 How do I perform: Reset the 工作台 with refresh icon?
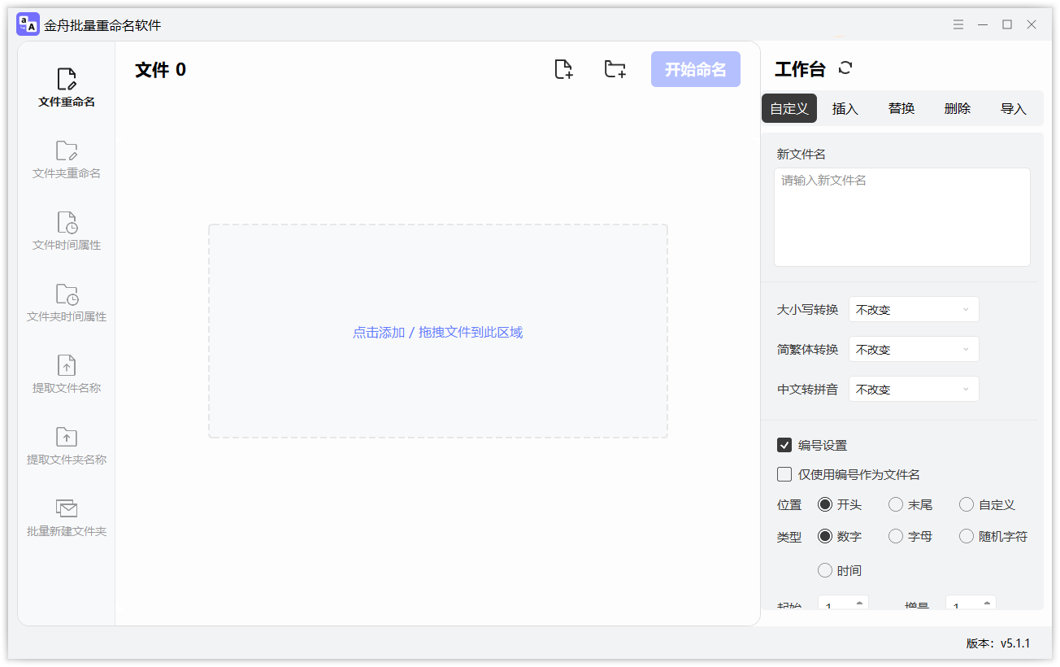845,68
